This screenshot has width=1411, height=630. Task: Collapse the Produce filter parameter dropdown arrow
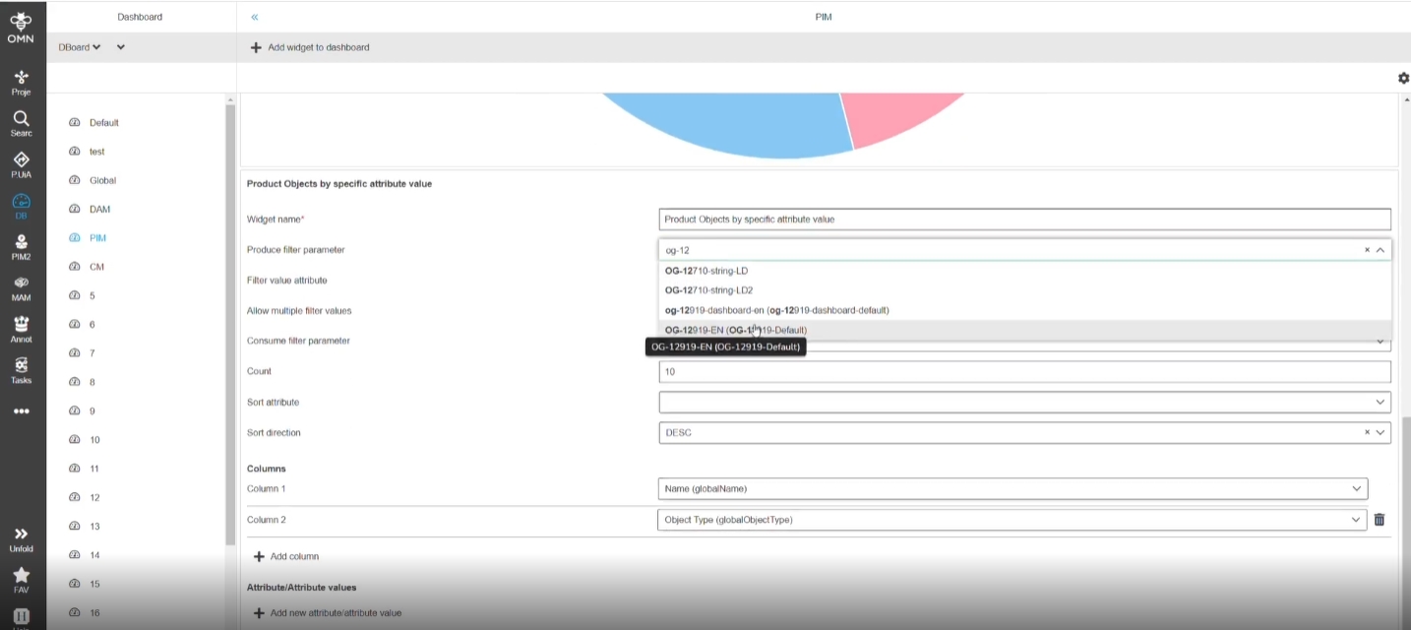tap(1380, 250)
